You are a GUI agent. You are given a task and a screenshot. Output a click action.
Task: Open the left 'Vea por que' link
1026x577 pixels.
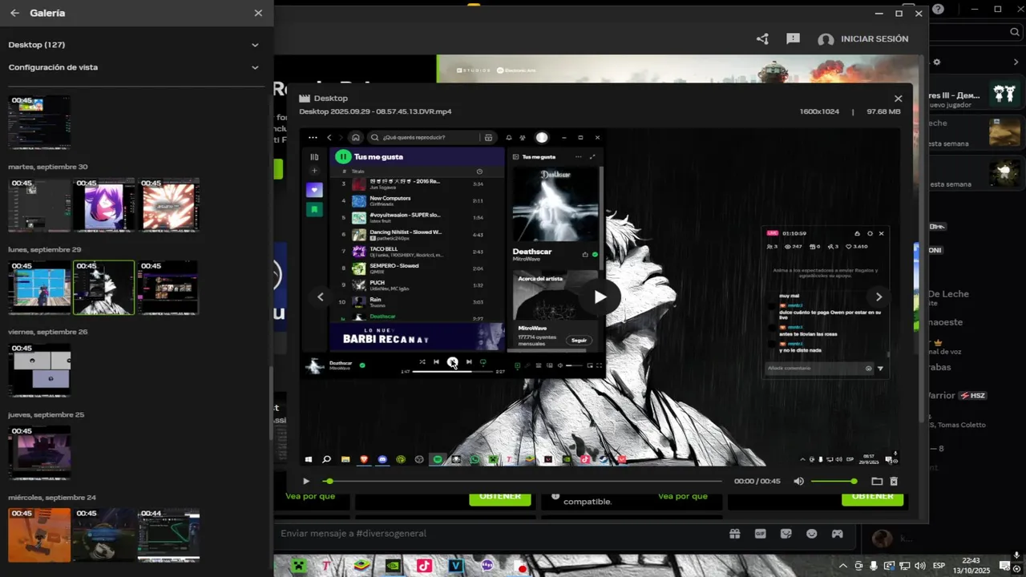click(x=310, y=496)
